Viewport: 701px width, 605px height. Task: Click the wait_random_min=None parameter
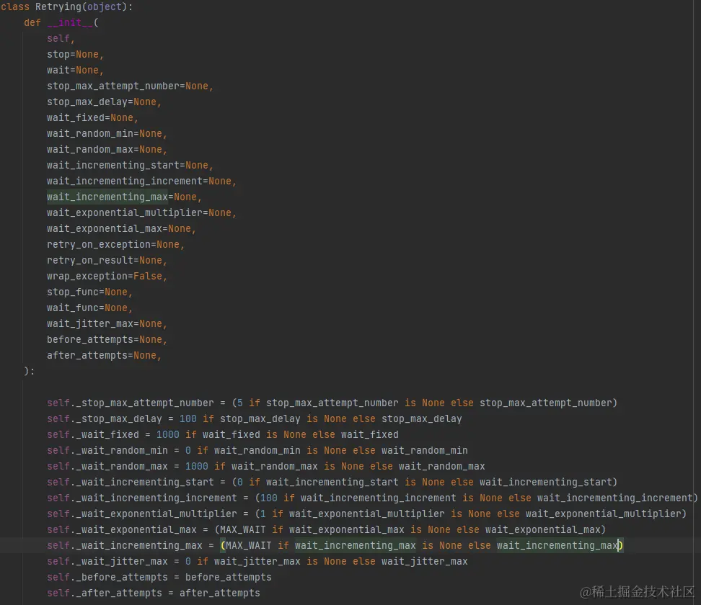[x=107, y=133]
